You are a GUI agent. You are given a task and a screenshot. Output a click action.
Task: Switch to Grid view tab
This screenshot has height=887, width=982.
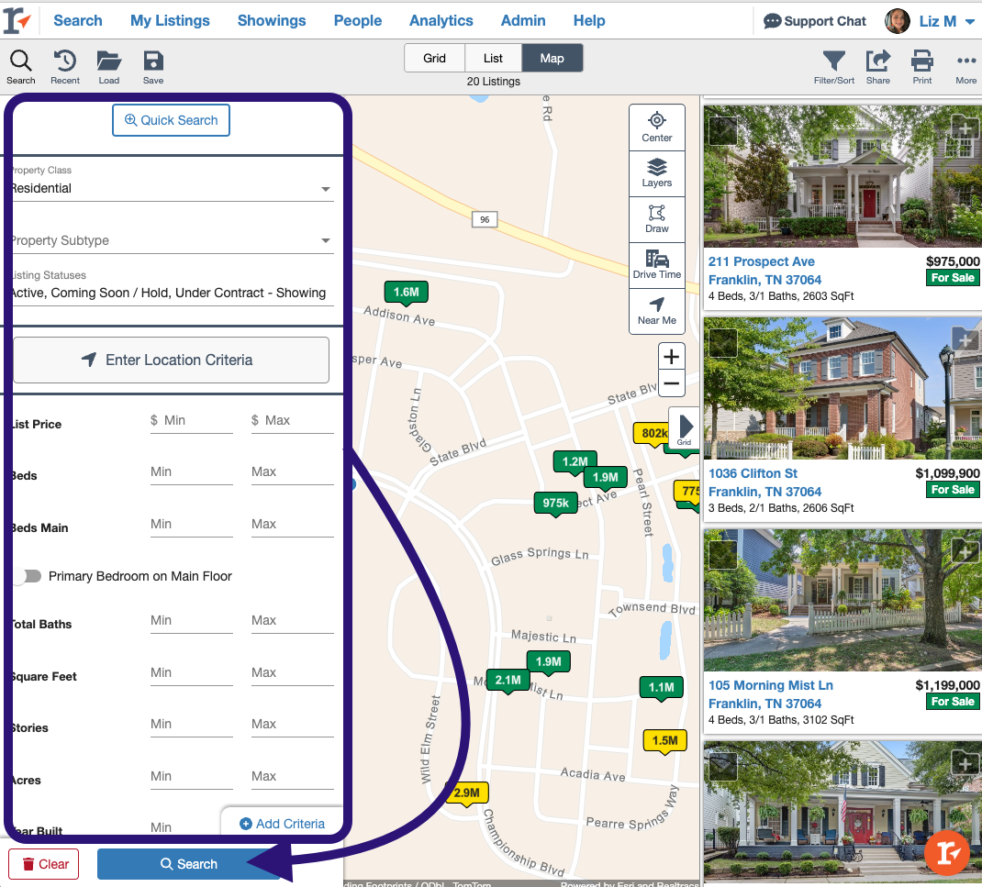435,58
